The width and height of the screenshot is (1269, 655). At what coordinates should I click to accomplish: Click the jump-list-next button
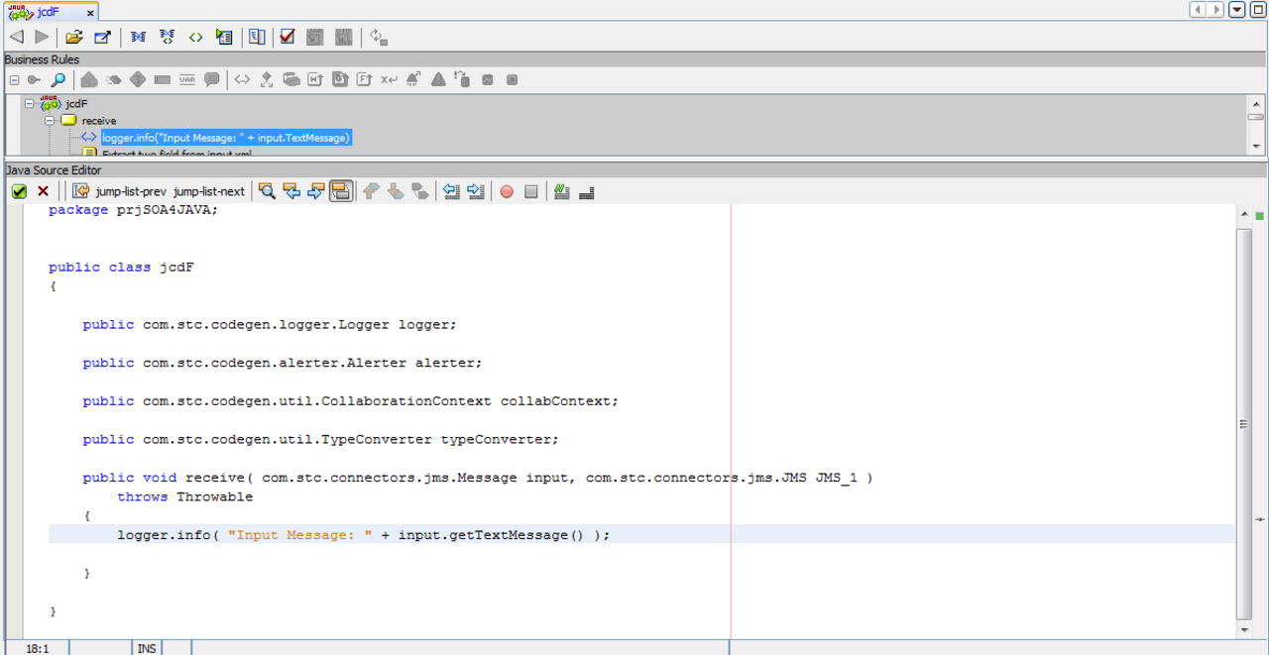click(x=209, y=191)
